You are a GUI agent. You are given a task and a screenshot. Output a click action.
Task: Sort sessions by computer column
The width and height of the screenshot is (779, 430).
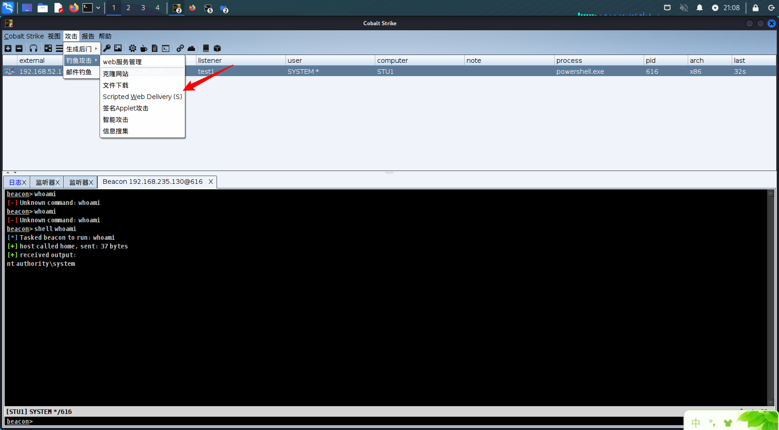(420, 61)
